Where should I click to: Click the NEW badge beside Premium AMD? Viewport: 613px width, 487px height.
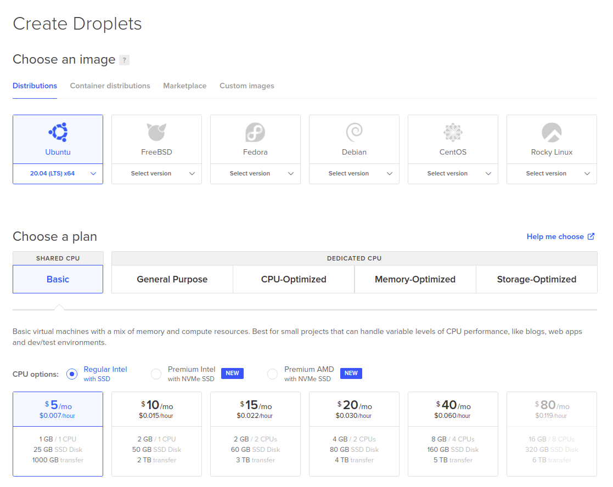tap(351, 373)
